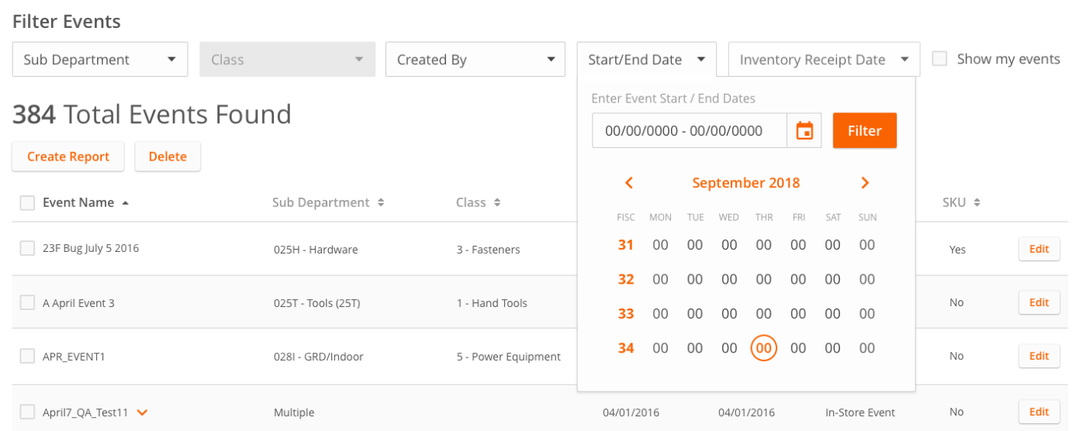This screenshot has width=1079, height=431.
Task: Select the A April Event 3 checkbox
Action: click(27, 302)
